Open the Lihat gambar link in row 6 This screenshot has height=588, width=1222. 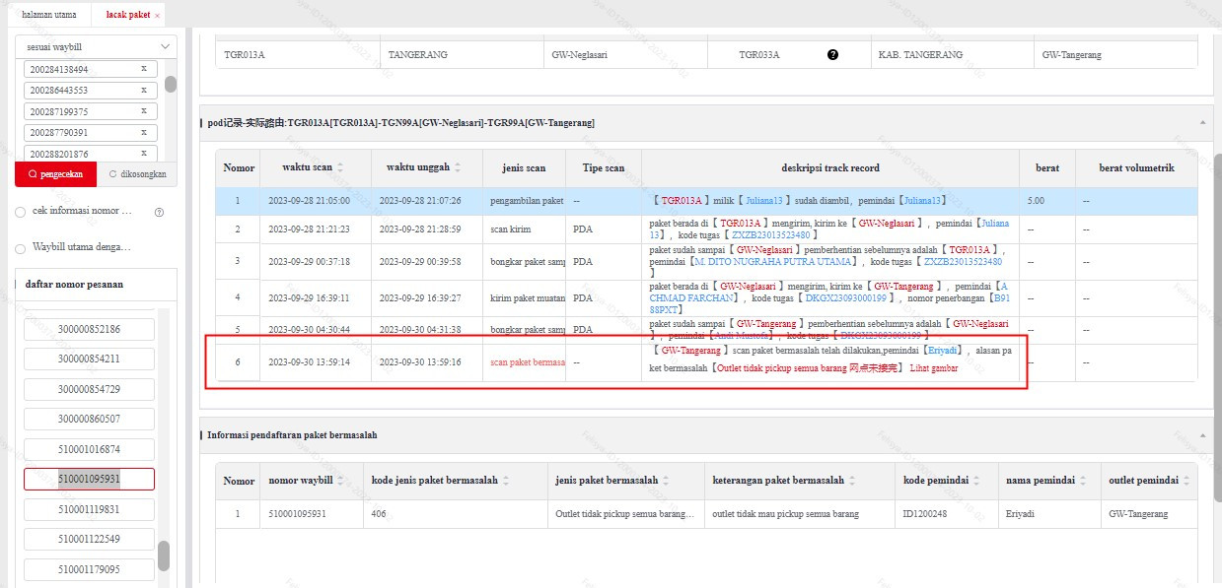[933, 368]
